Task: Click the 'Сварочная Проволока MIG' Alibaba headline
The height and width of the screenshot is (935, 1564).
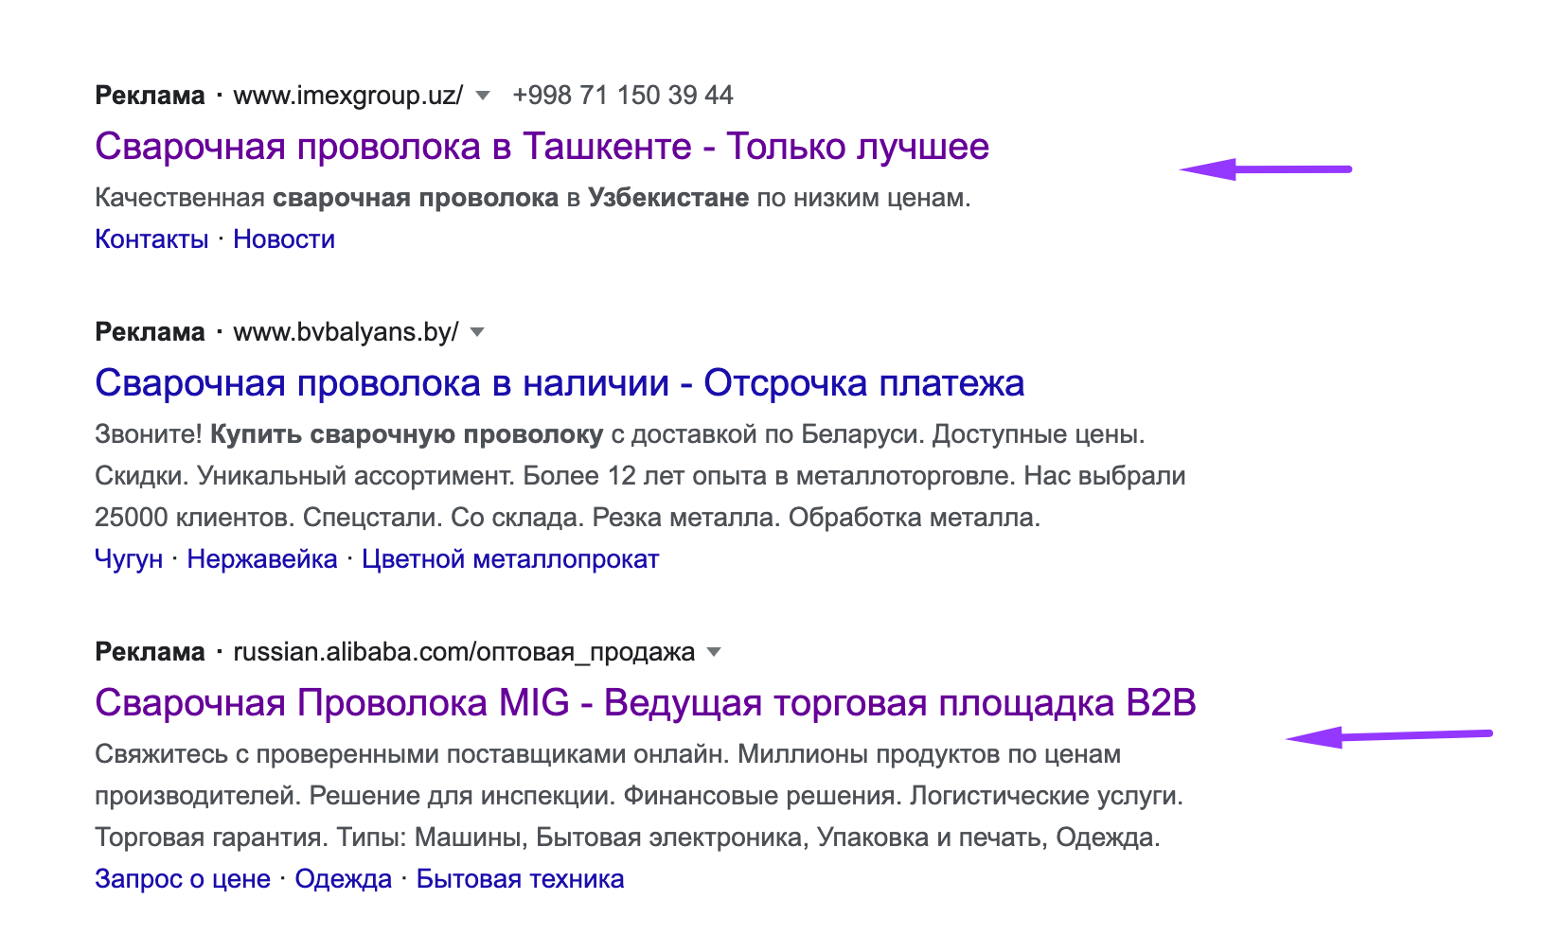Action: pyautogui.click(x=645, y=703)
